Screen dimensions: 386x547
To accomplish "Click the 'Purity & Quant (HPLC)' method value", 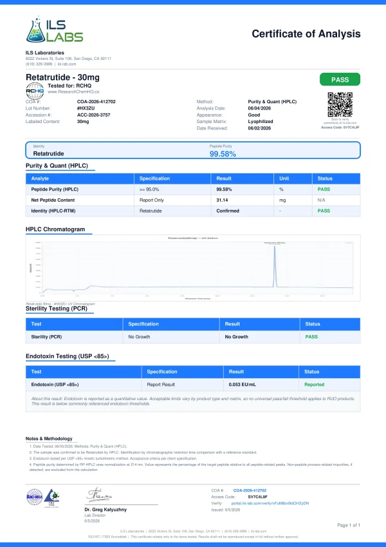I will [272, 102].
